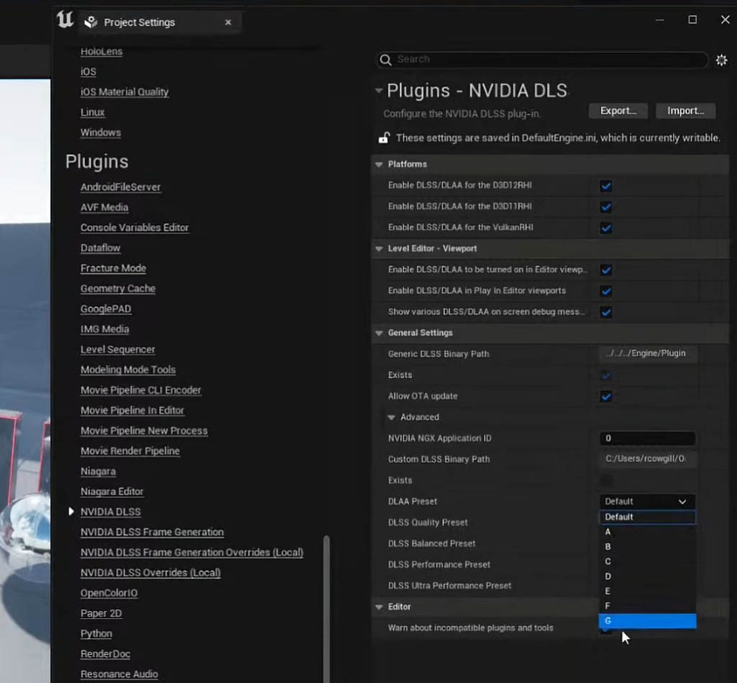The image size is (737, 683).
Task: Open iOS Material Quality settings
Action: point(124,91)
